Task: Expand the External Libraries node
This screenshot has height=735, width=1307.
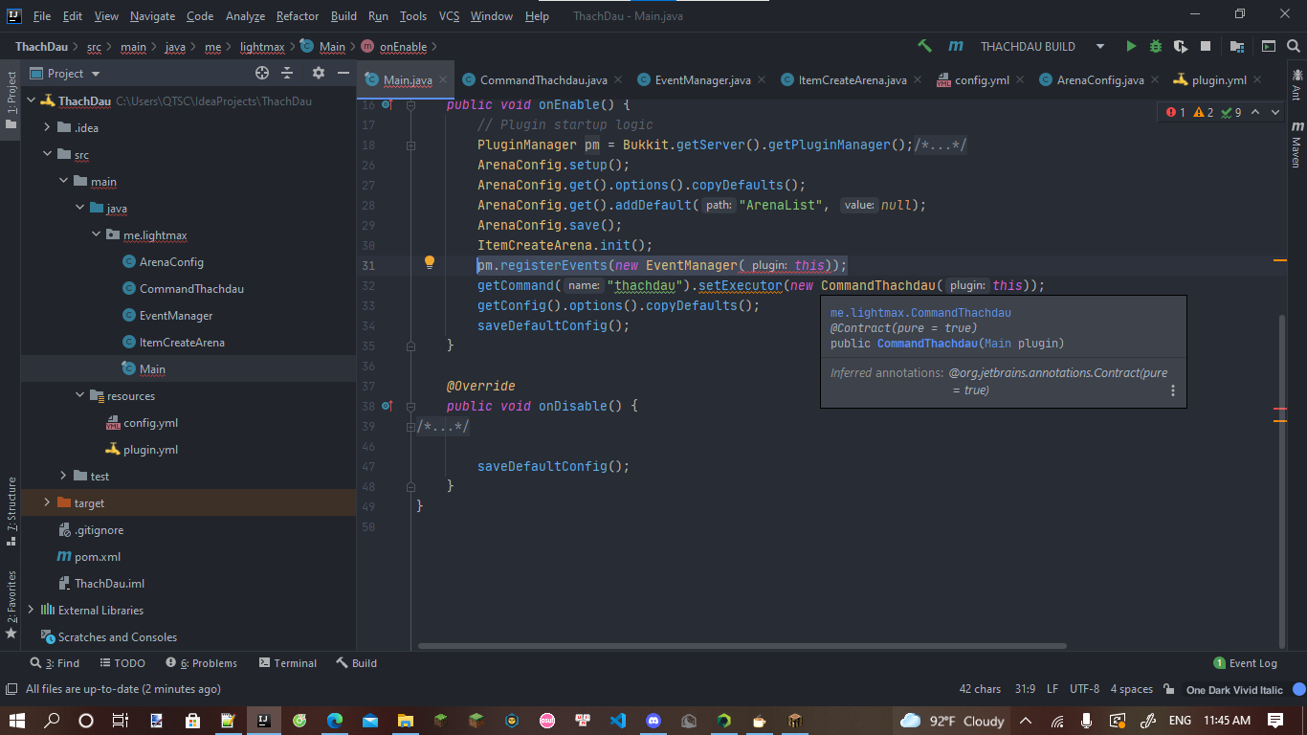Action: (x=31, y=610)
